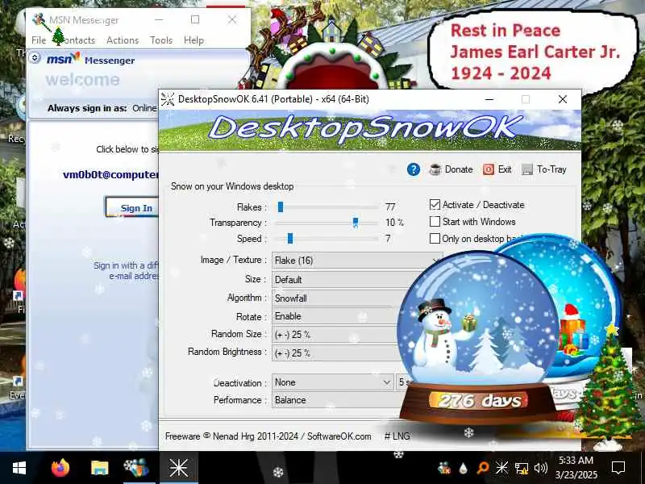Viewport: 645px width, 484px height.
Task: Click the Transparency value 10 %
Action: [x=394, y=223]
